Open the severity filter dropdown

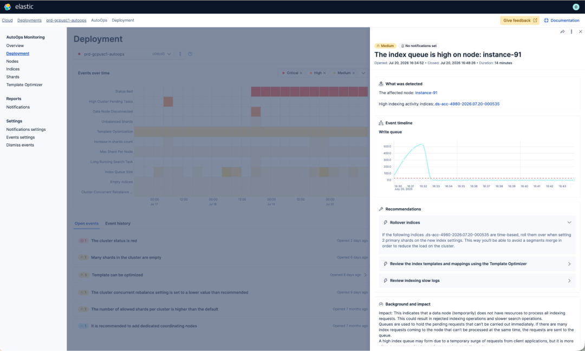click(x=363, y=73)
